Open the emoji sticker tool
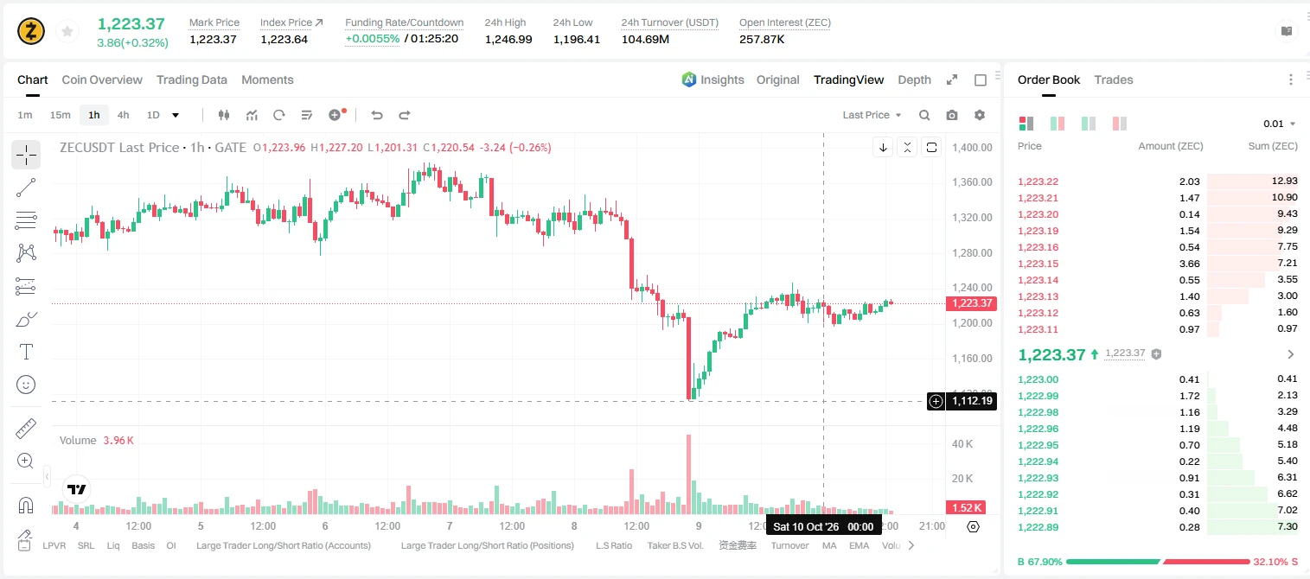Viewport: 1310px width, 579px height. click(x=26, y=385)
